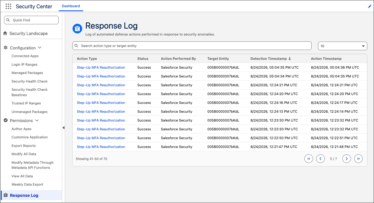Viewport: 374px width, 203px height.
Task: Click the Configuration gear icon
Action: click(6, 48)
